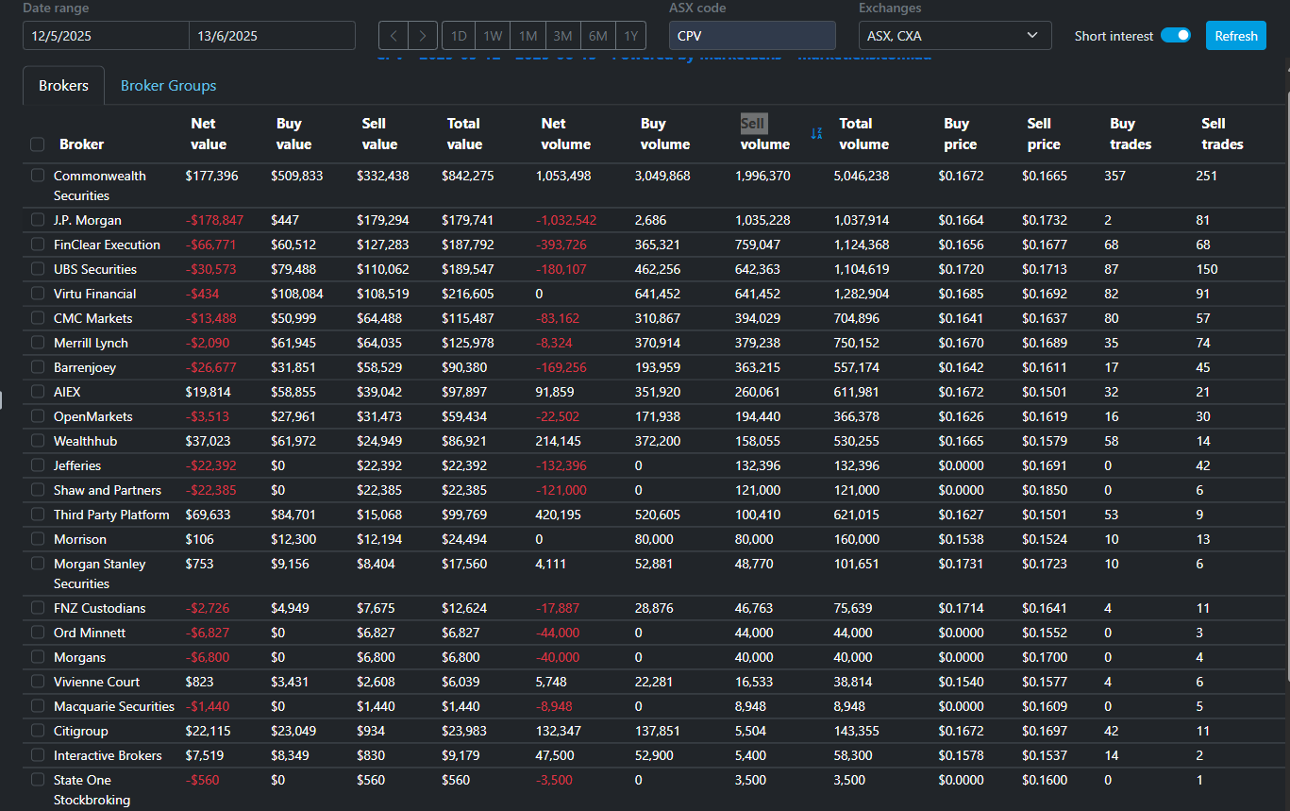Tick the select-all checkbox in header
Image resolution: width=1290 pixels, height=811 pixels.
tap(38, 144)
